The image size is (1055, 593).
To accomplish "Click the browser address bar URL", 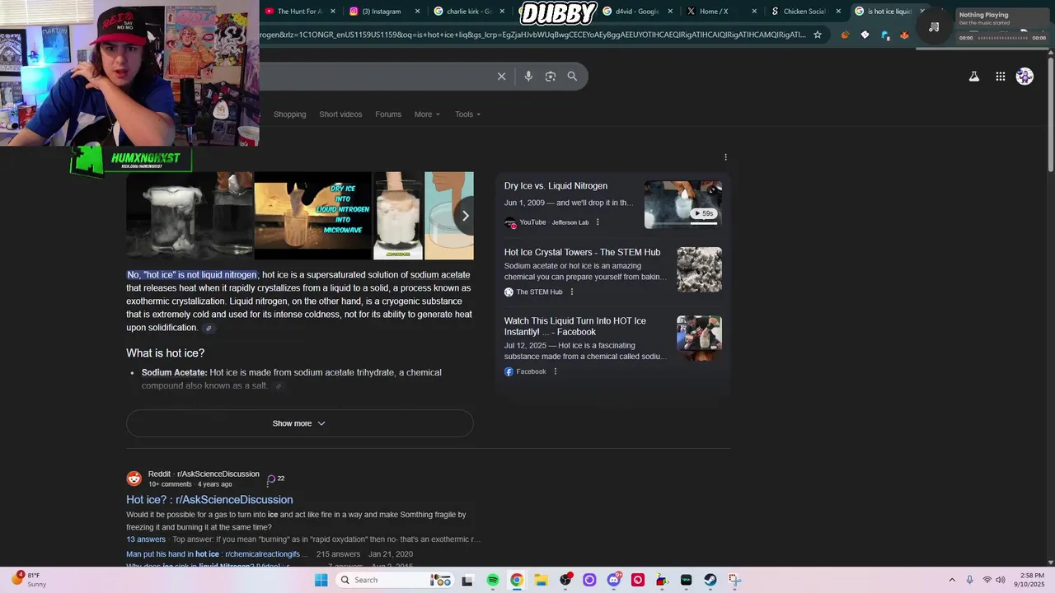I will point(532,35).
